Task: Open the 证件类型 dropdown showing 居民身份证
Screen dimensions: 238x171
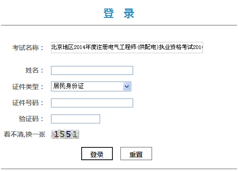Action: (91, 86)
